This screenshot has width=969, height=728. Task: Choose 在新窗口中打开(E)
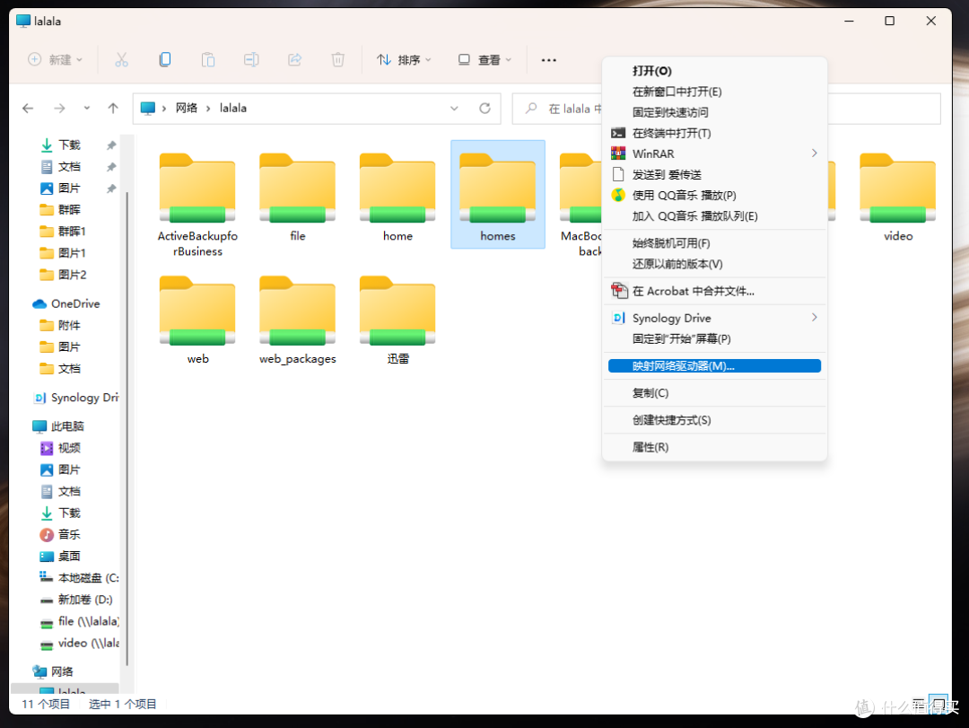[x=714, y=92]
